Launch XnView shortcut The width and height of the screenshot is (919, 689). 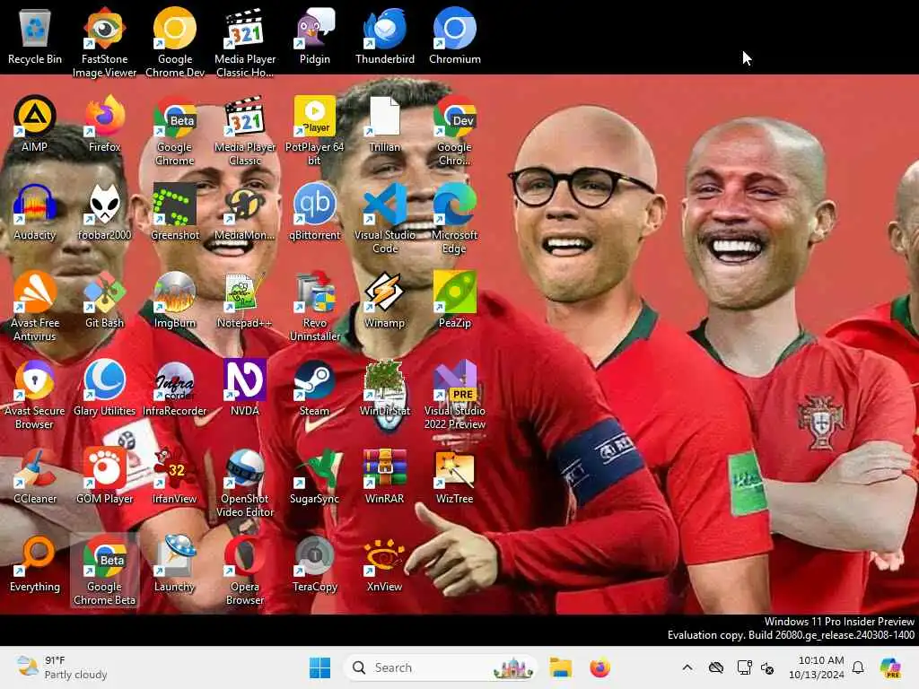384,563
